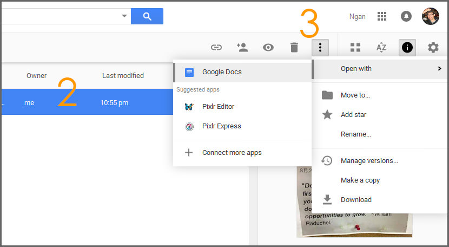Preview file with eye icon
Screen dimensions: 449x247
coord(268,47)
